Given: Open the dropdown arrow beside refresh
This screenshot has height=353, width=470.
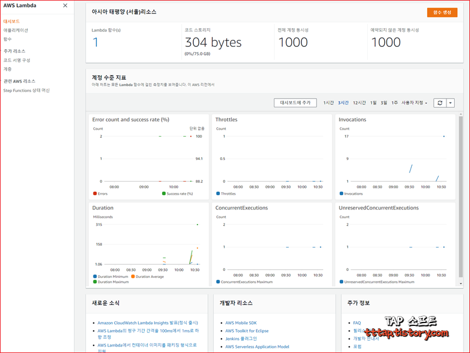Looking at the screenshot, I should click(x=450, y=103).
